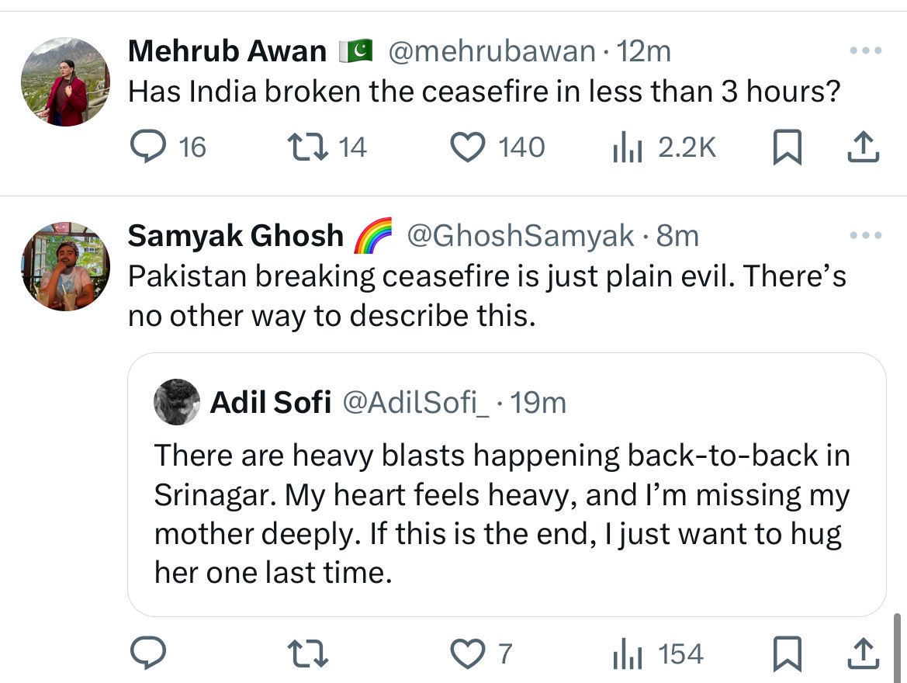
Task: Open Adil Sofi's quoted tweet
Action: 507,484
